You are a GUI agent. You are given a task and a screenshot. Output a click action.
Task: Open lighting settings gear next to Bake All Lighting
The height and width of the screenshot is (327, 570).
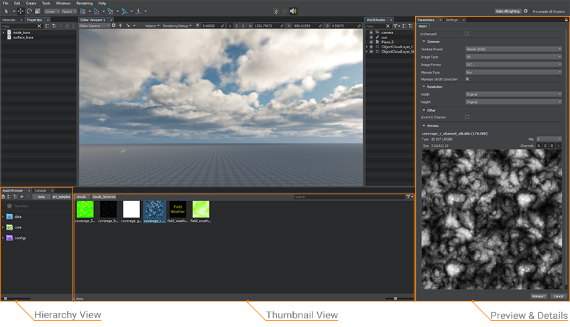[526, 11]
